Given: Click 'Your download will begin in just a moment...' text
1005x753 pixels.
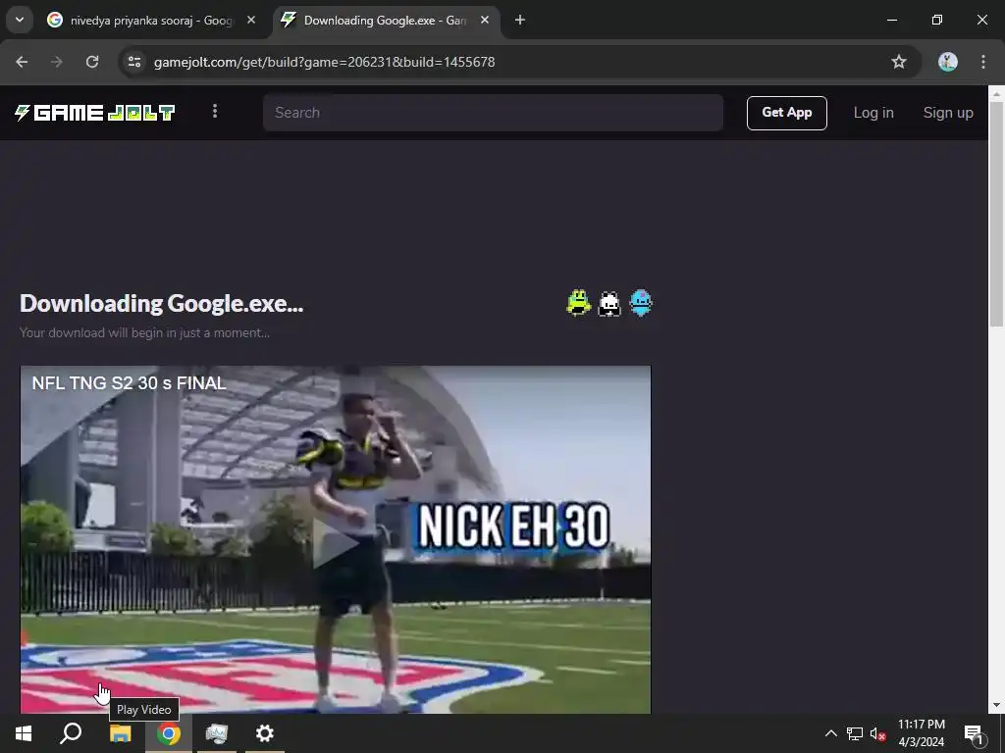Looking at the screenshot, I should (145, 333).
